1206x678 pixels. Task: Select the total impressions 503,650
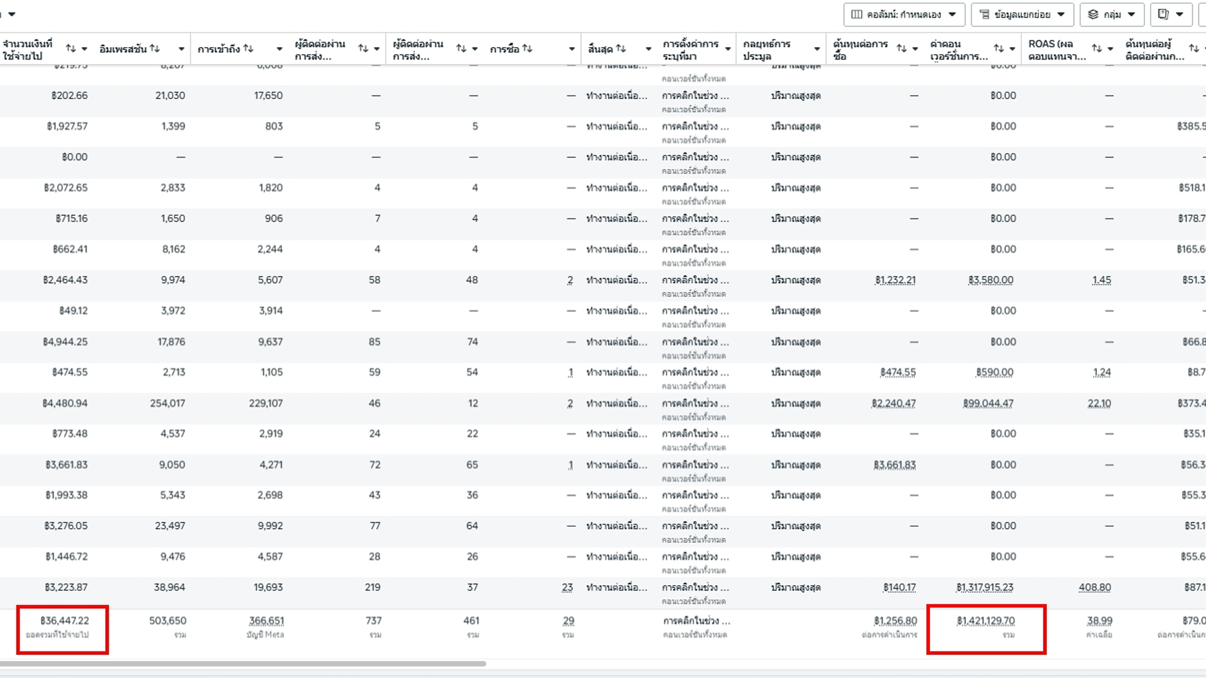click(168, 621)
